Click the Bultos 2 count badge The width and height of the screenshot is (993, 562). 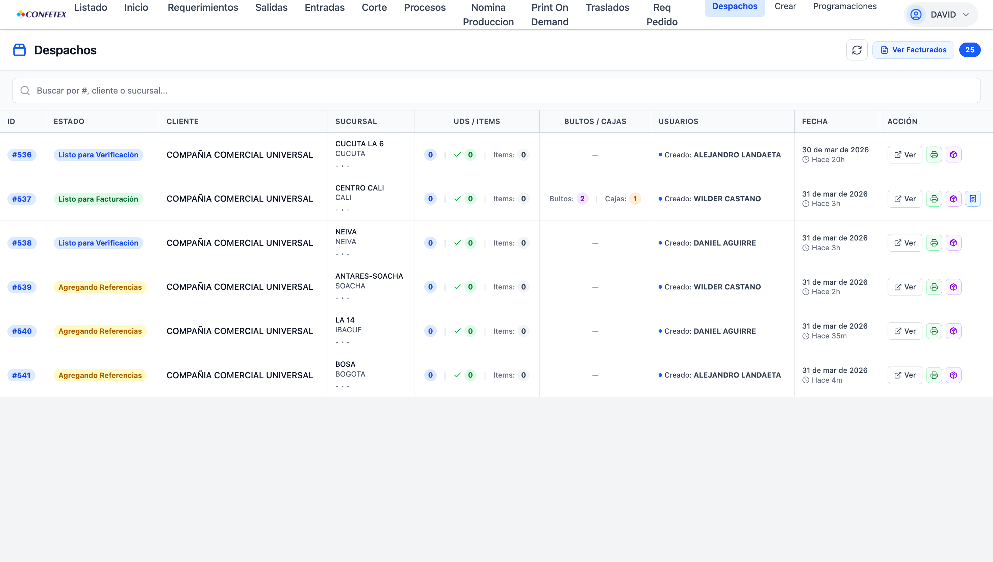(x=582, y=199)
